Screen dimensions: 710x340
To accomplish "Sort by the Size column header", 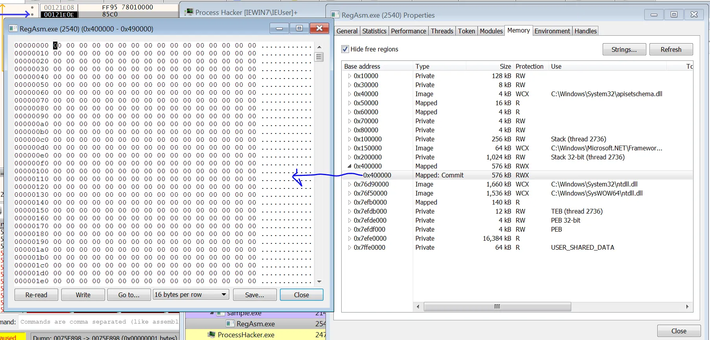I will click(x=490, y=66).
